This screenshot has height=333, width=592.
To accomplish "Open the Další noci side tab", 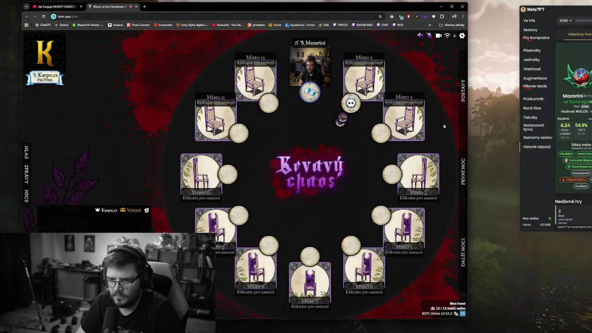I will (463, 253).
